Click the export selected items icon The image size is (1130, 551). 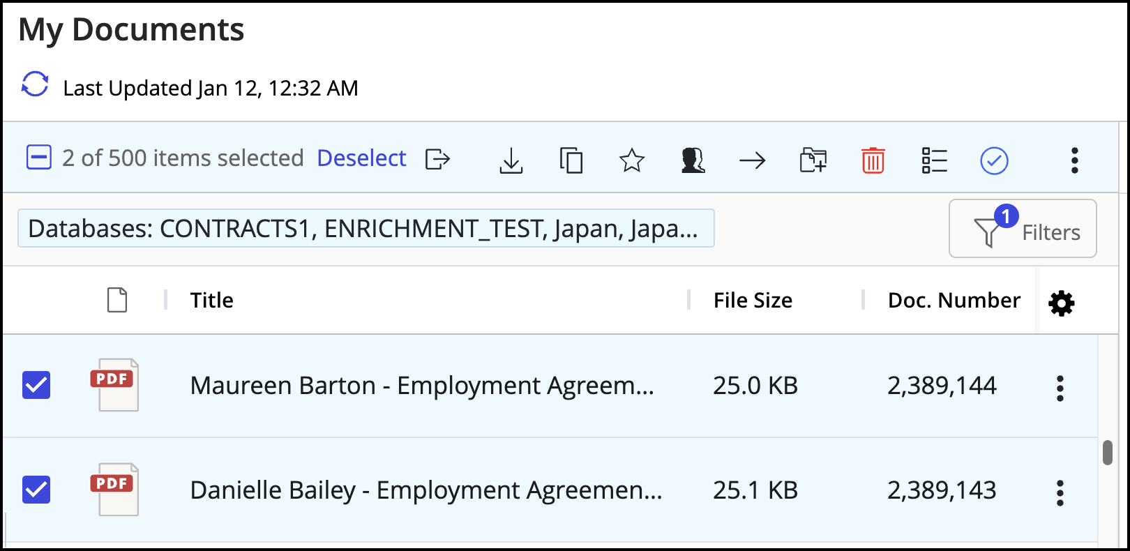pyautogui.click(x=437, y=160)
